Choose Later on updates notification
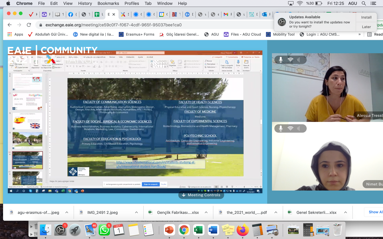Viewport: 383px width, 239px height. (366, 27)
